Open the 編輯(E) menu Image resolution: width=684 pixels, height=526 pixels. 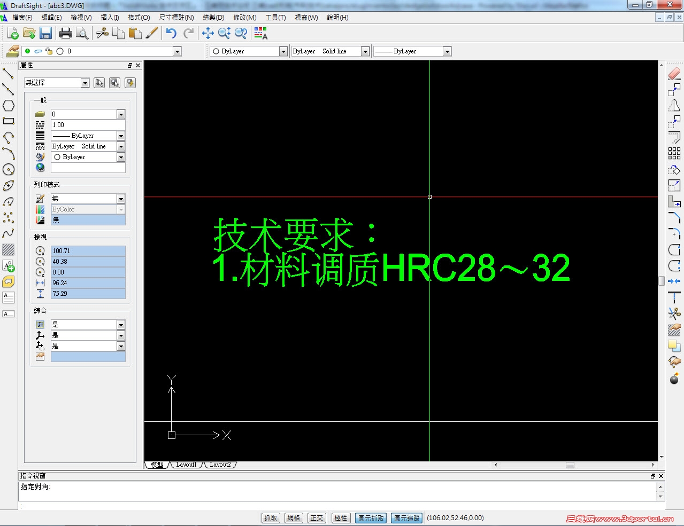pyautogui.click(x=52, y=18)
